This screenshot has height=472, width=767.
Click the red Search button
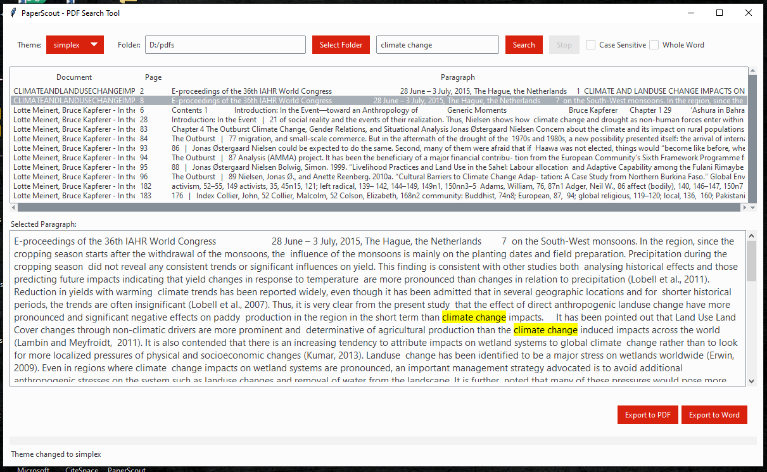point(524,45)
